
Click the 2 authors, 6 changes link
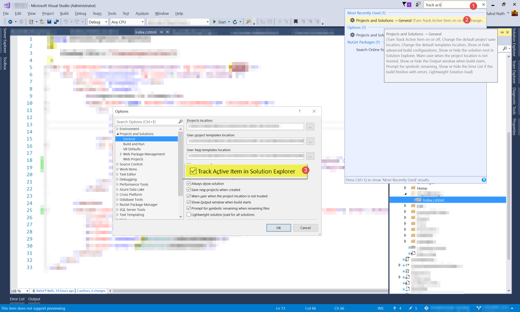91,291
